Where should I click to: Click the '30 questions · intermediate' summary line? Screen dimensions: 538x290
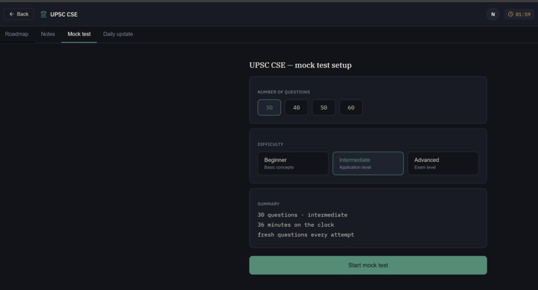click(302, 215)
